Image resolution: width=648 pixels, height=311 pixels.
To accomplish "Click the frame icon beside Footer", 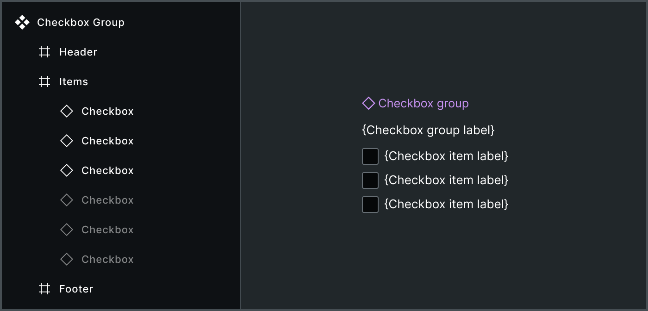I will point(44,289).
